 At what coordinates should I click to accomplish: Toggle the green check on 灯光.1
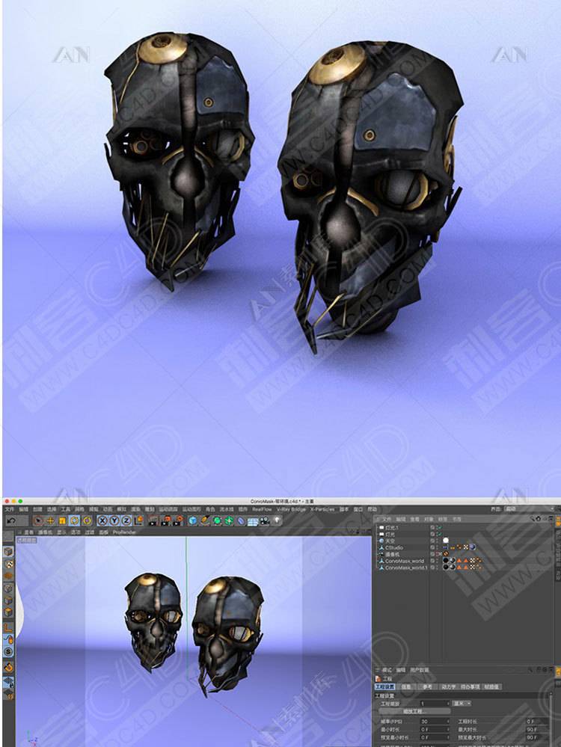coord(439,528)
